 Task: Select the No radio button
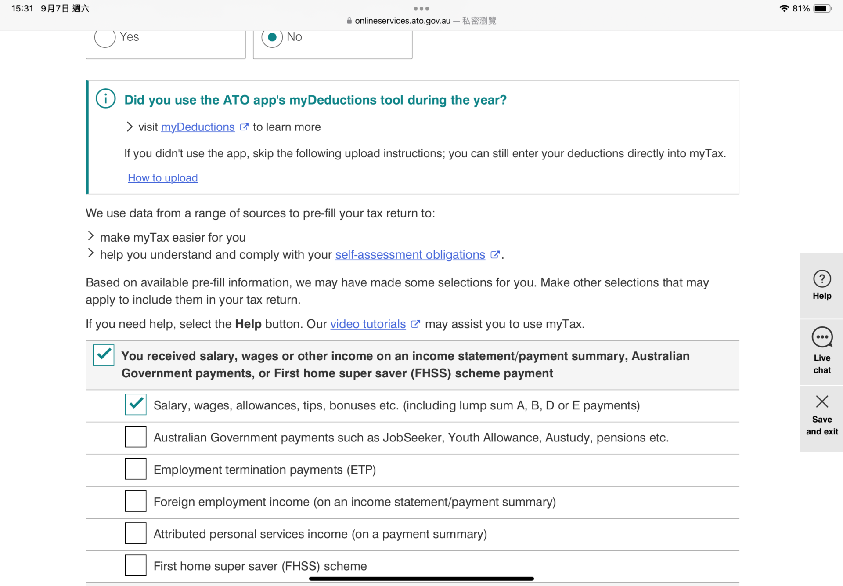click(x=272, y=37)
